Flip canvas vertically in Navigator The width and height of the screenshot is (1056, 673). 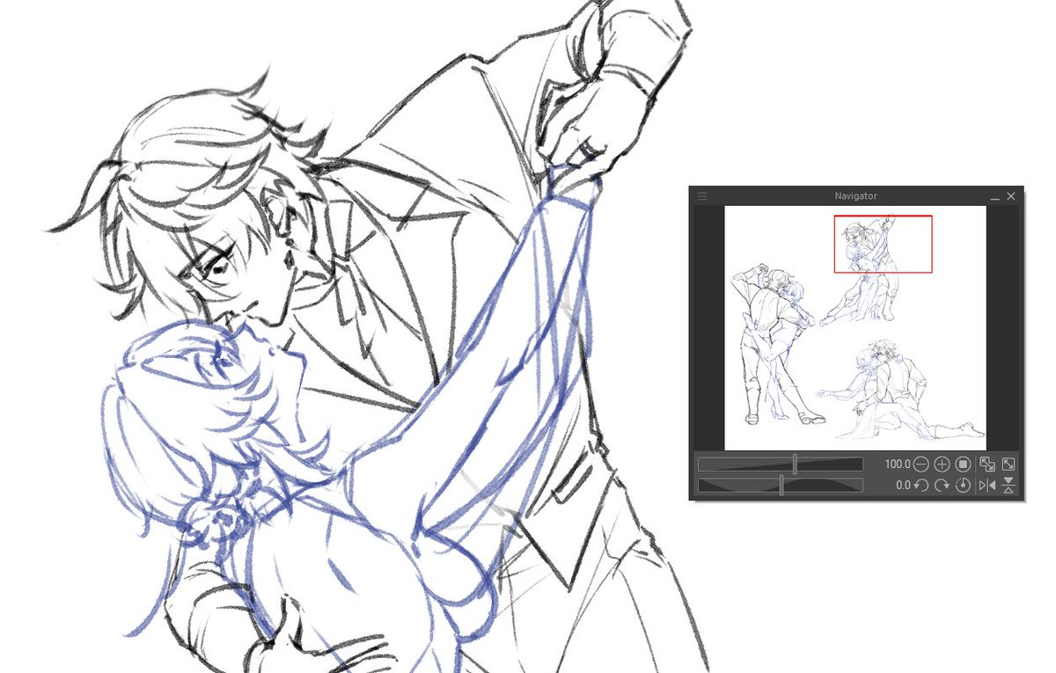tap(1008, 485)
